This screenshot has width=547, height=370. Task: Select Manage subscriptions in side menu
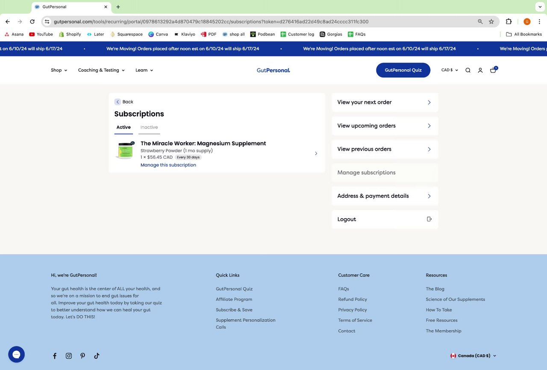point(385,173)
